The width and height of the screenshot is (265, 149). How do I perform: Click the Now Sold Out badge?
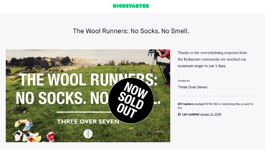point(131,100)
